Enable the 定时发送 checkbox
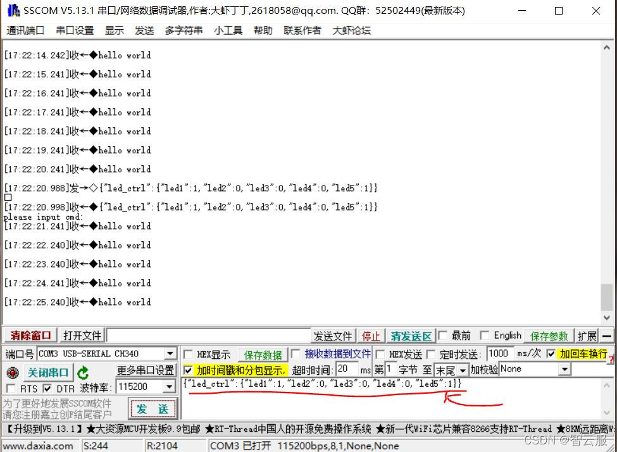This screenshot has width=617, height=452. 431,354
